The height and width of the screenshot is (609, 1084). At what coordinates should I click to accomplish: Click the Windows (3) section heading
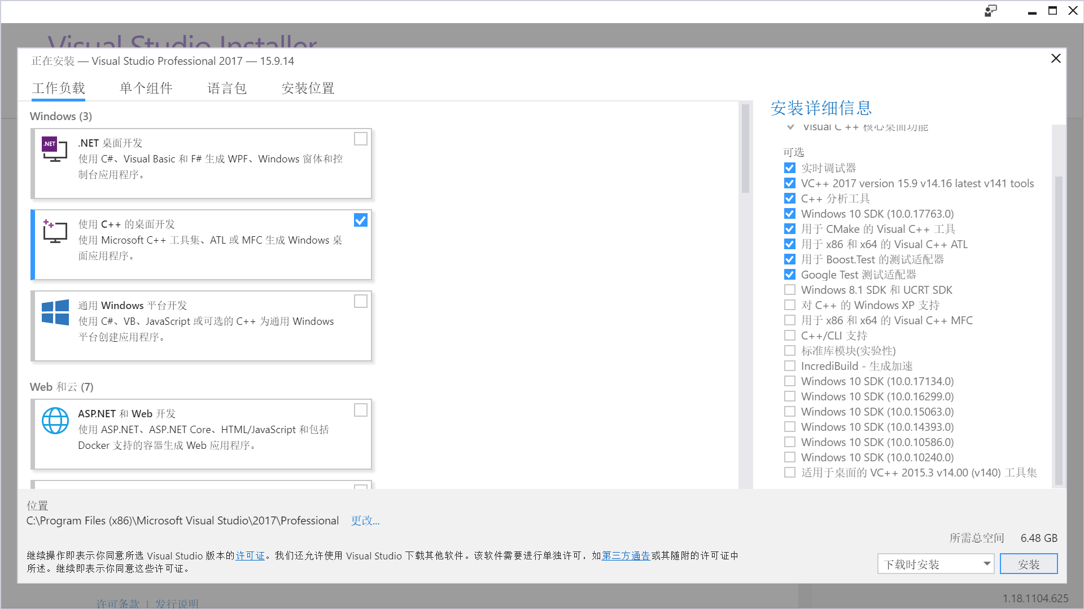[61, 116]
